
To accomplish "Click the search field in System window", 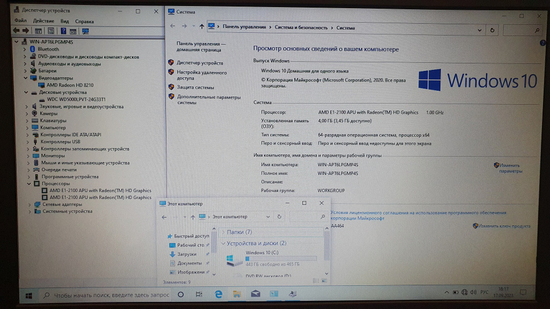I will 522,30.
